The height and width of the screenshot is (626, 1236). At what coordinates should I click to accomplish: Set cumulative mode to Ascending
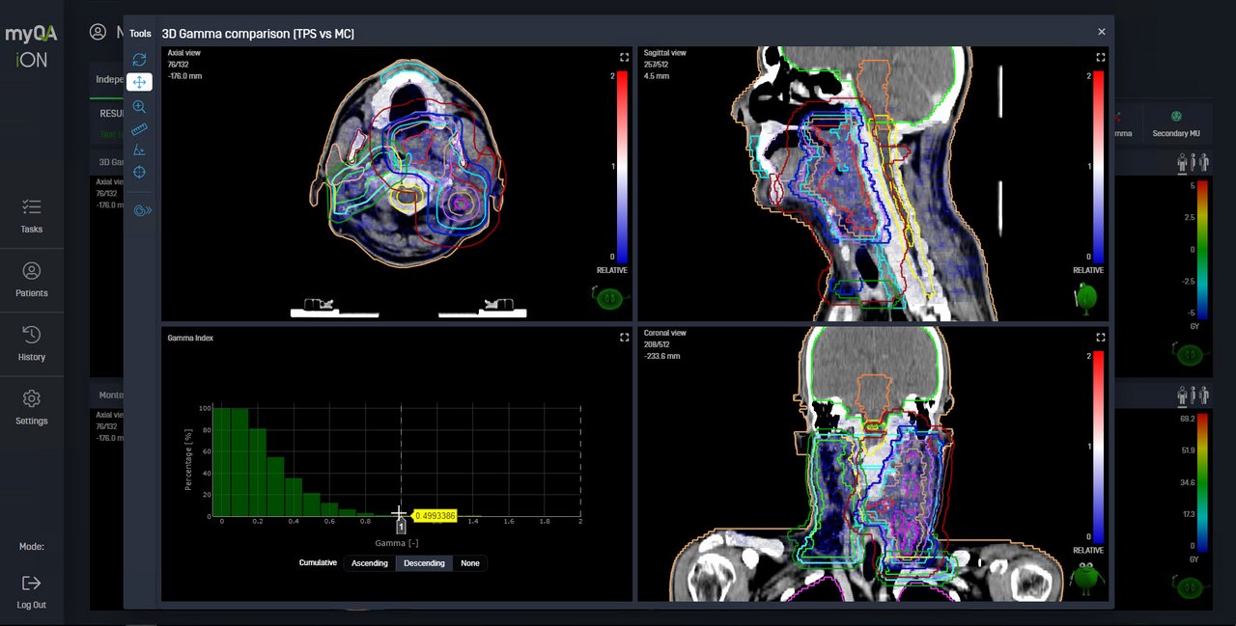coord(370,563)
